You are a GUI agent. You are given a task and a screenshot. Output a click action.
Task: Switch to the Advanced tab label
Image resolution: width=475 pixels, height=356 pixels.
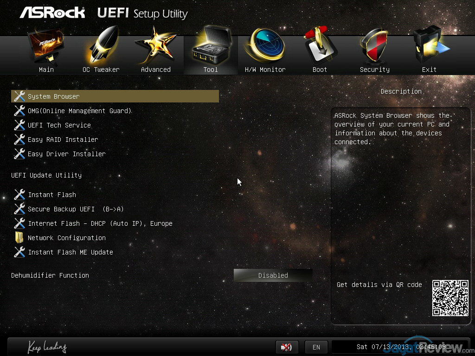point(156,70)
